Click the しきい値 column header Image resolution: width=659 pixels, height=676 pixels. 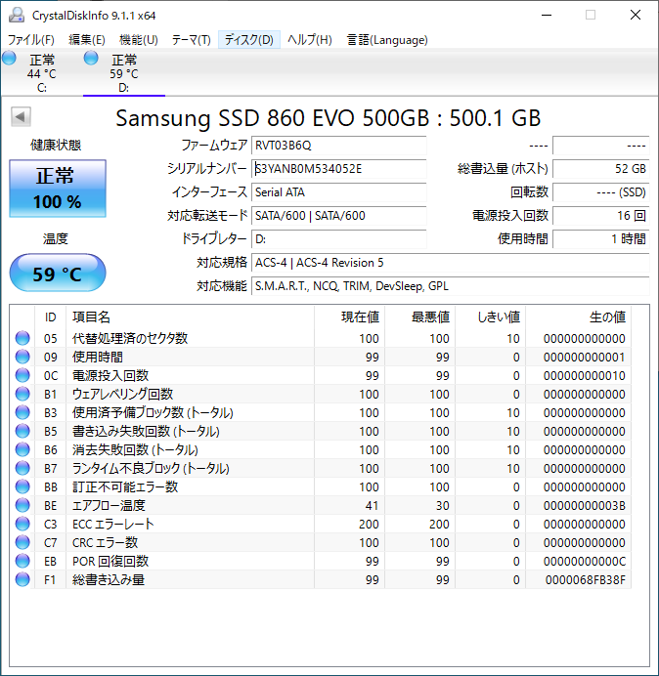(x=490, y=317)
